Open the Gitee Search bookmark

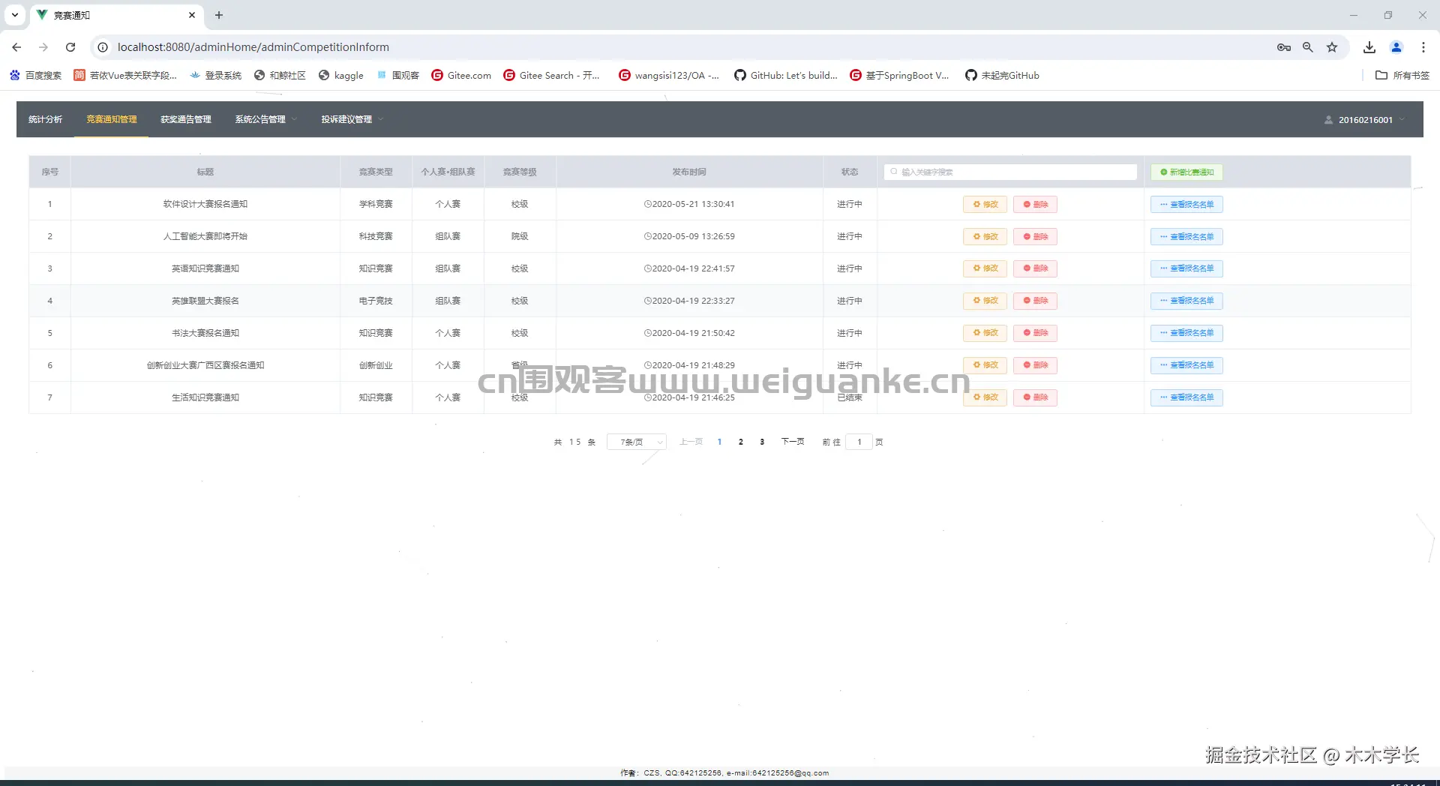point(551,75)
